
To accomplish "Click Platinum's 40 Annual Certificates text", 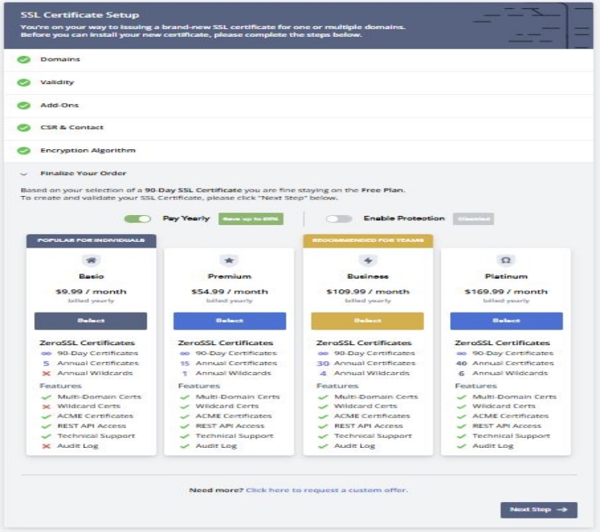I will click(x=505, y=364).
